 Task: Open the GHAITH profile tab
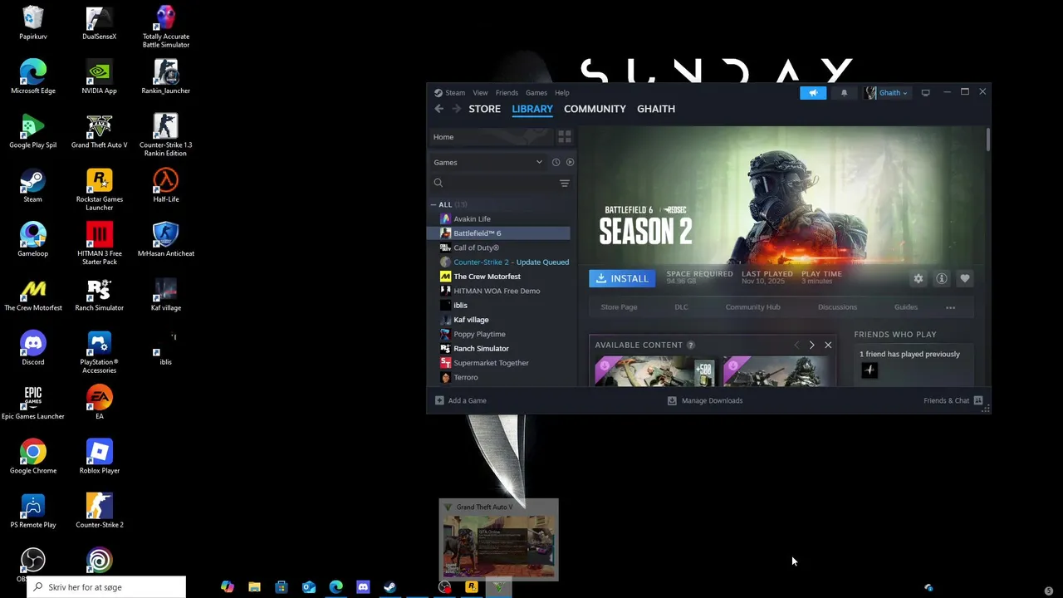[x=656, y=109]
